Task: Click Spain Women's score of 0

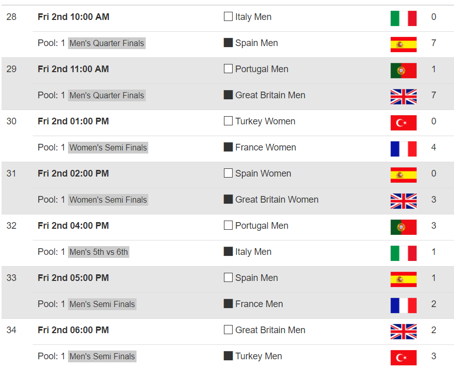Action: click(x=434, y=173)
